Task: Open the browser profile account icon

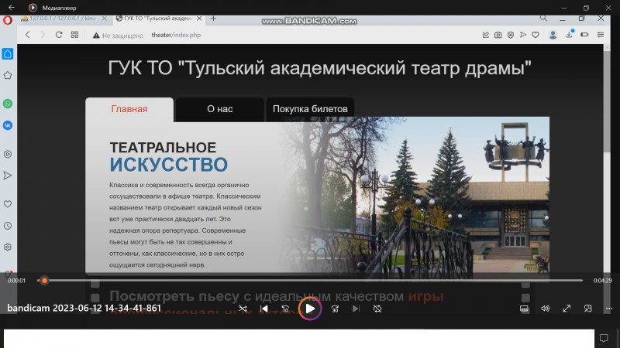Action: point(553,35)
